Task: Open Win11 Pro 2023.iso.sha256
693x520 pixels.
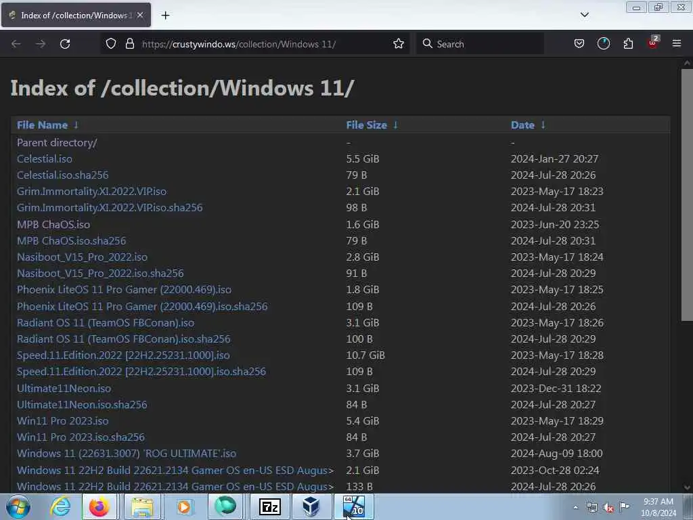Action: [81, 437]
